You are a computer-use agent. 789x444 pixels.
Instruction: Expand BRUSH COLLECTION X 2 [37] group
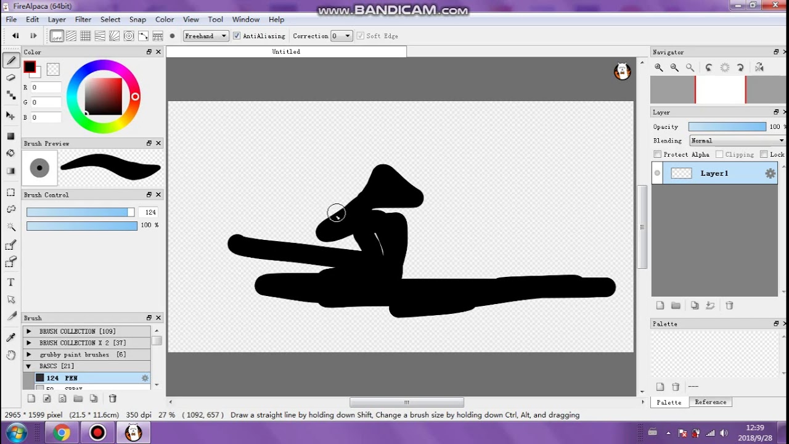pos(28,343)
